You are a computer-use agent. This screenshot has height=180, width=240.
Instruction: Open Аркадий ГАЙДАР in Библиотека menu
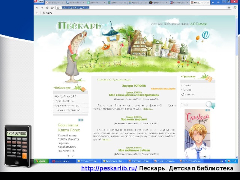66,96
